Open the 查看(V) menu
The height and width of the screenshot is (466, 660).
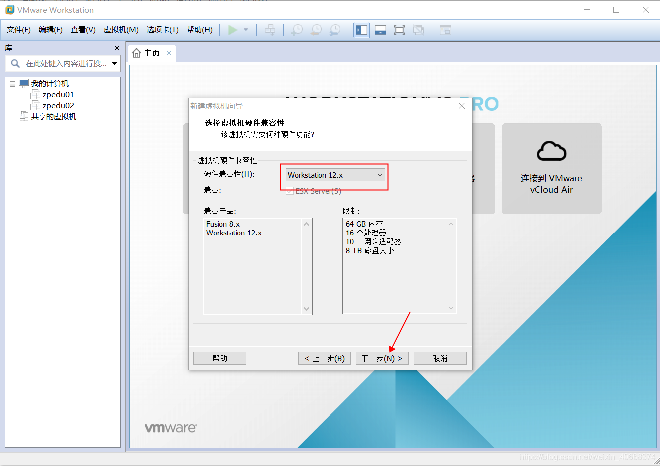click(83, 30)
